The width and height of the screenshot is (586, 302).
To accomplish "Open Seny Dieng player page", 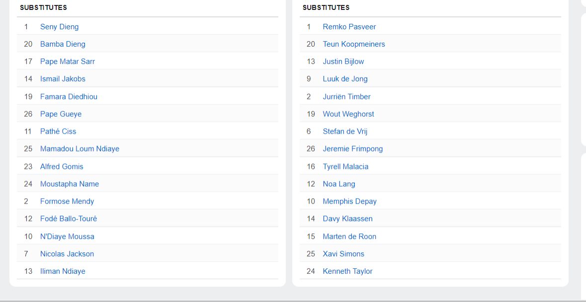I will point(59,27).
